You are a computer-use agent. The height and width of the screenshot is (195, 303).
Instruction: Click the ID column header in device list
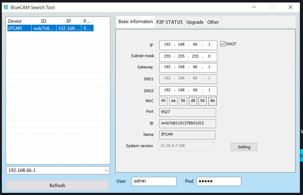coord(44,21)
